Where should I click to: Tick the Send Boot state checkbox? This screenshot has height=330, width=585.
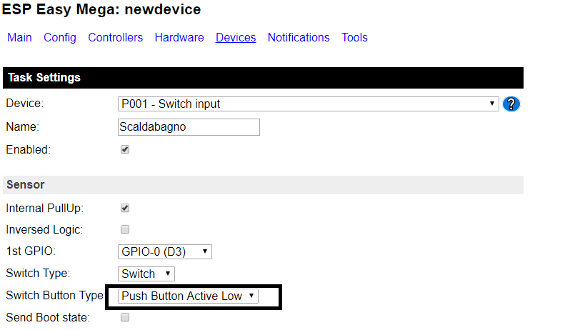click(x=125, y=317)
